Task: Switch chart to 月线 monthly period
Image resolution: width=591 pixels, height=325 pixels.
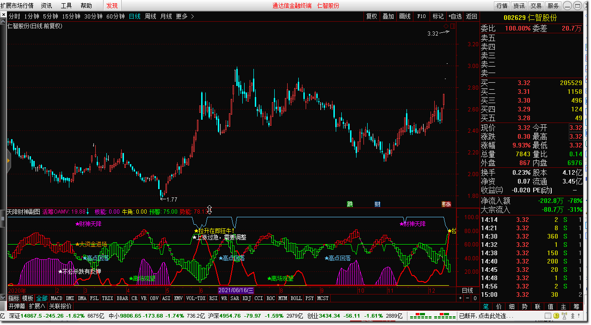Action: click(166, 16)
